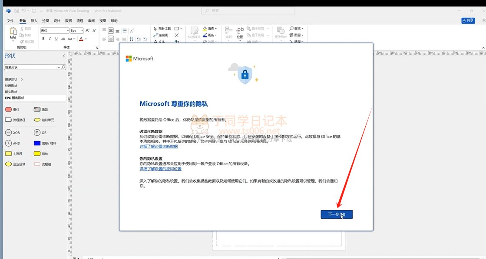Screen dimensions: 486x259
Task: Click the Format Painter (格式刷) icon
Action: 22,42
